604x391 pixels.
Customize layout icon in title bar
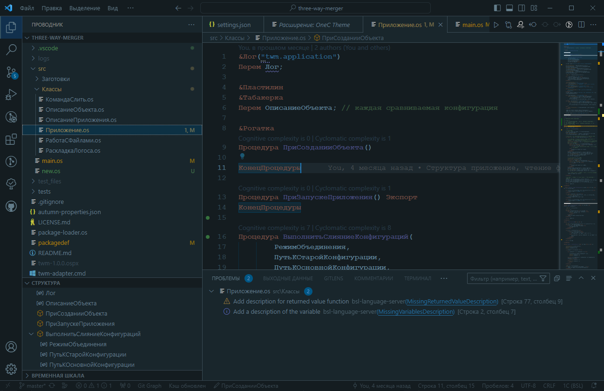(x=534, y=8)
